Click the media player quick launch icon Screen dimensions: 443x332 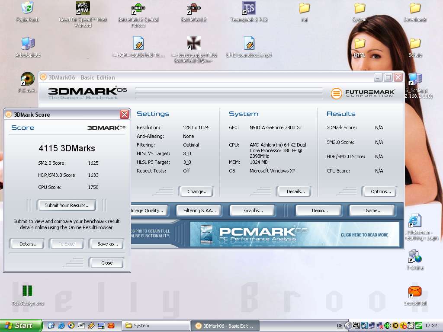click(x=71, y=326)
